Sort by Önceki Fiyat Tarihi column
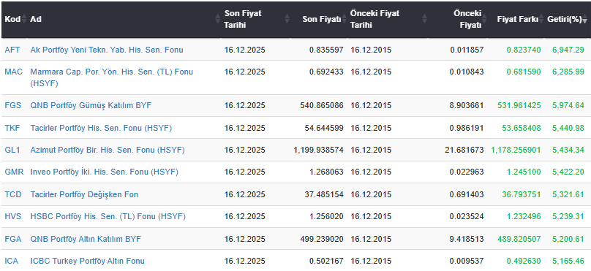 [388, 19]
